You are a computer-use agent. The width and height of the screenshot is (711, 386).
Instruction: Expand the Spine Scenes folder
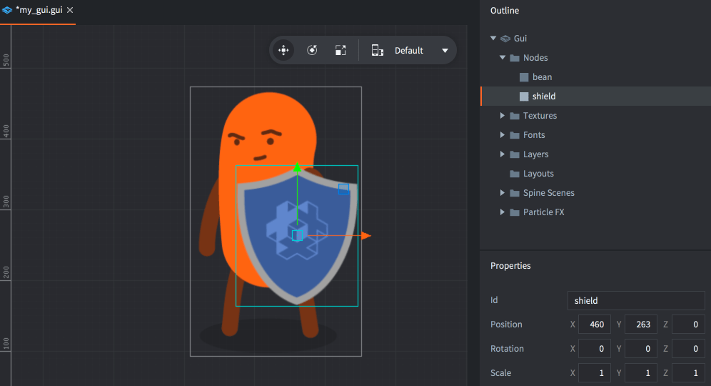503,193
